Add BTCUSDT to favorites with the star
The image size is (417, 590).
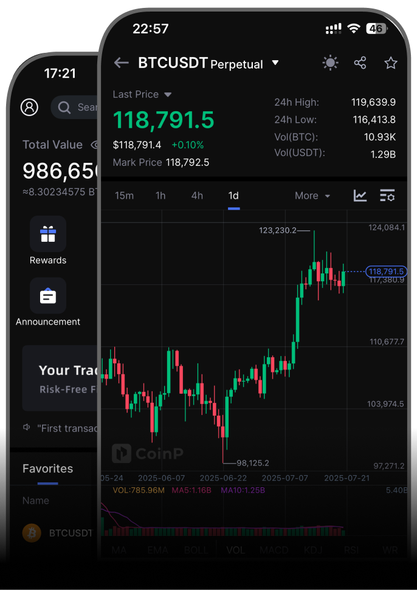click(391, 63)
